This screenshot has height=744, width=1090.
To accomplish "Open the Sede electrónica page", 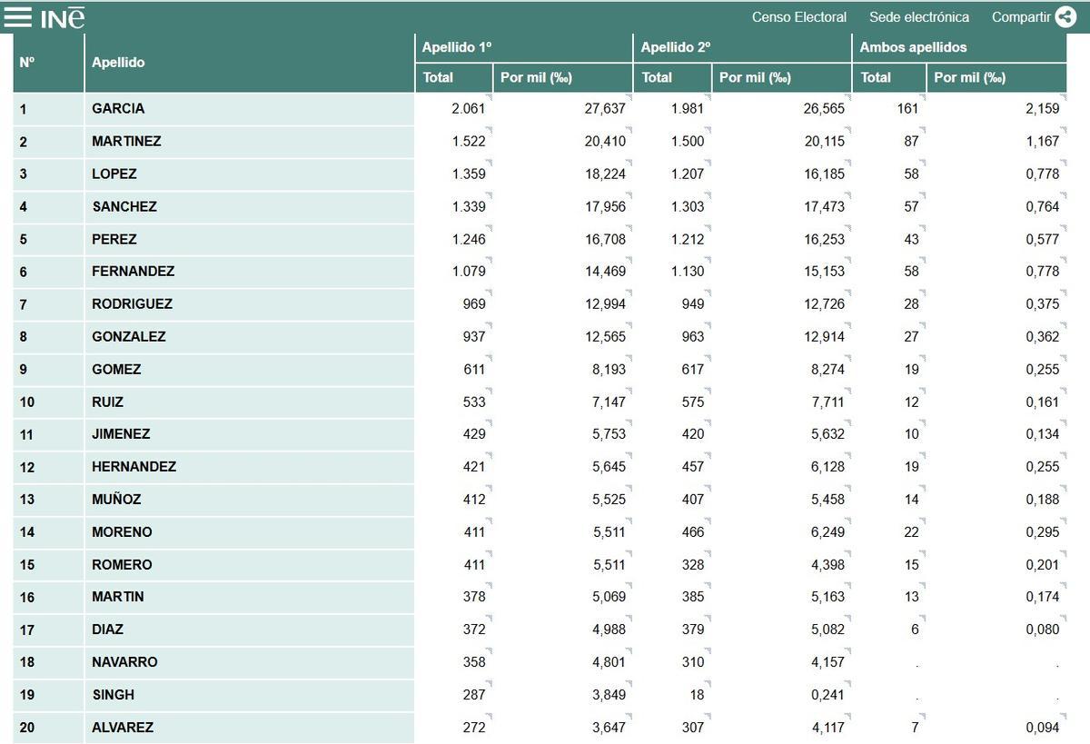I will click(x=919, y=16).
